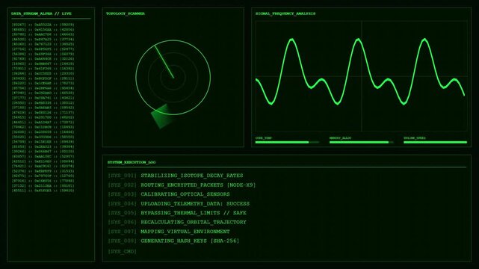Select log line CALIBRATING_OPTICAL_SENSORS
This screenshot has height=269, width=479.
point(185,194)
